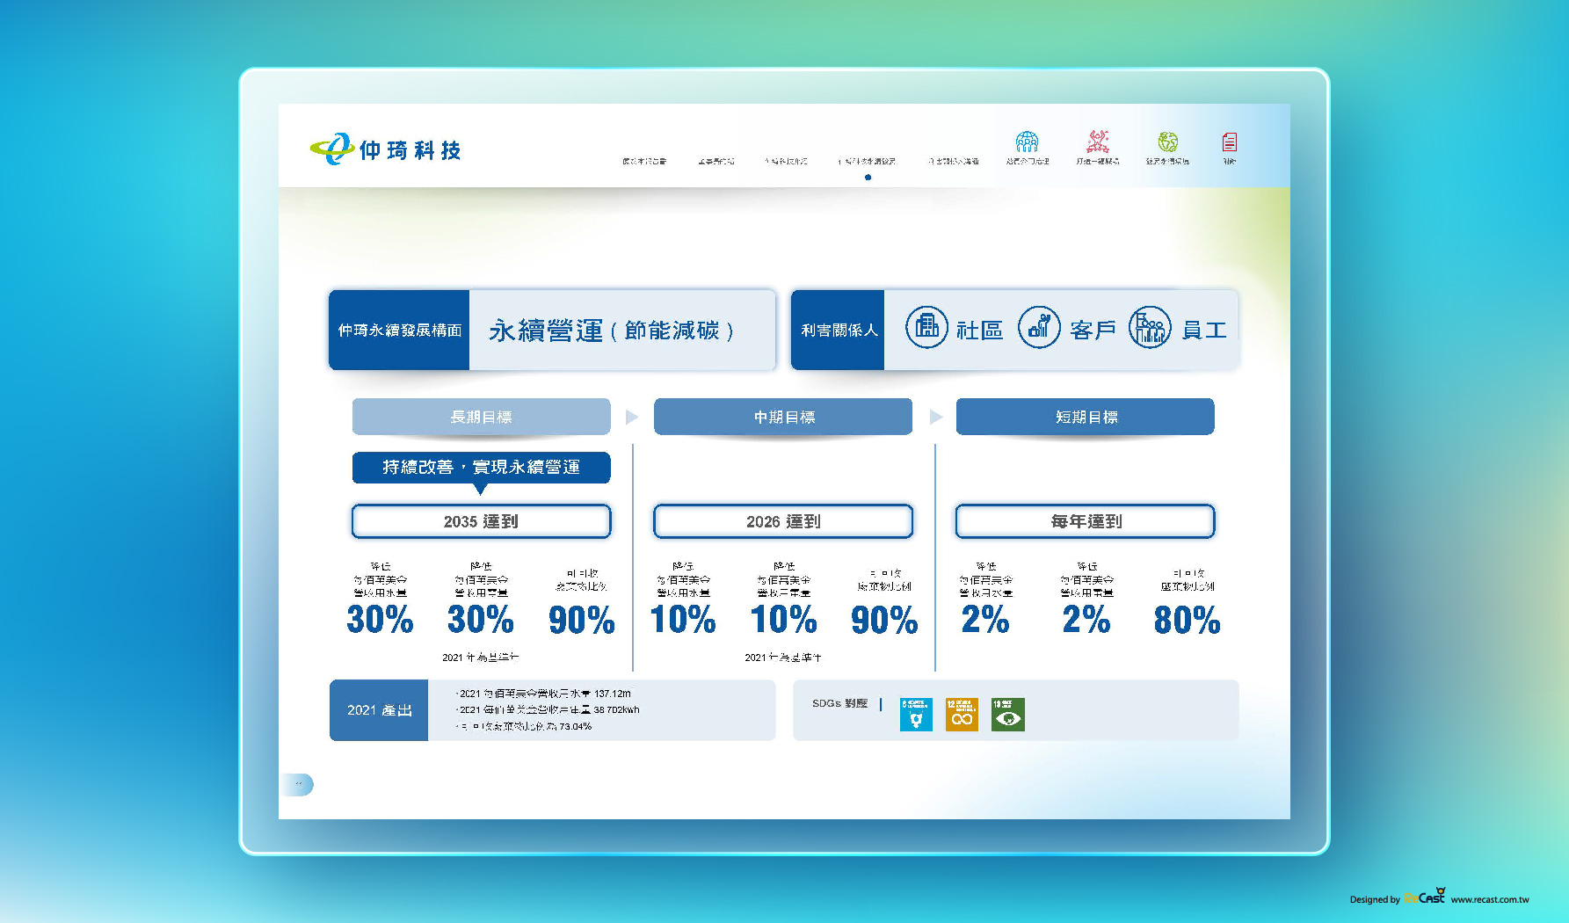Click the orange SDG 12 infinity icon

click(962, 715)
